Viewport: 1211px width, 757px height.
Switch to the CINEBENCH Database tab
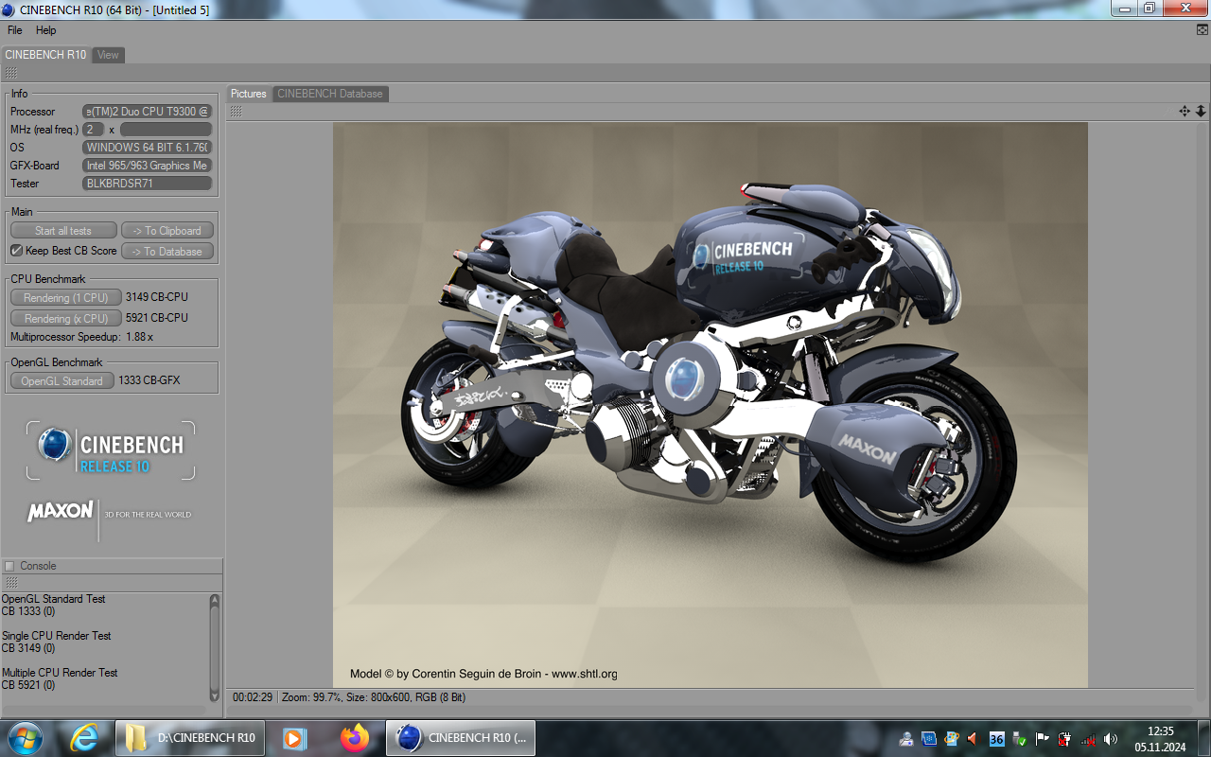tap(329, 94)
